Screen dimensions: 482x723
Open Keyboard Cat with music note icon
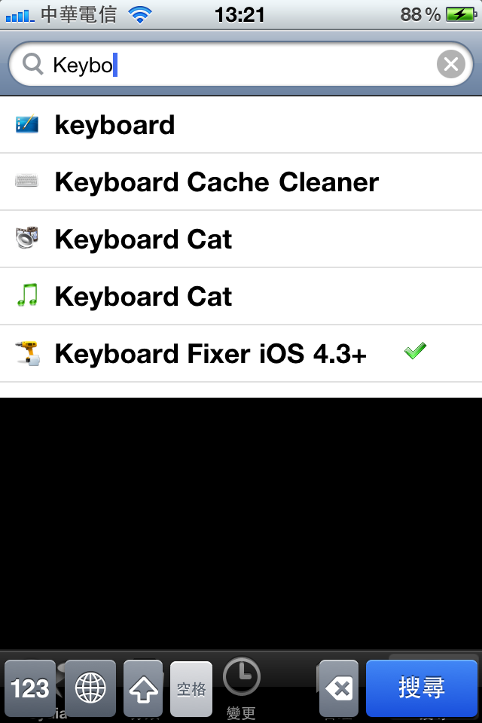tap(241, 296)
